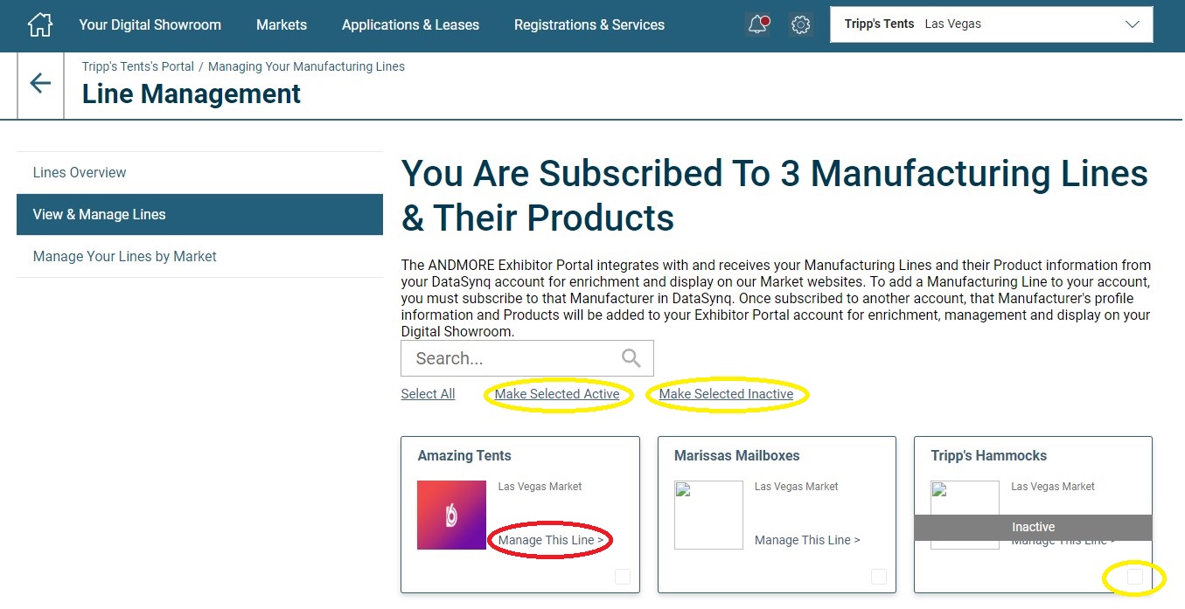This screenshot has width=1185, height=609.
Task: Click Make Selected Inactive
Action: pyautogui.click(x=726, y=394)
